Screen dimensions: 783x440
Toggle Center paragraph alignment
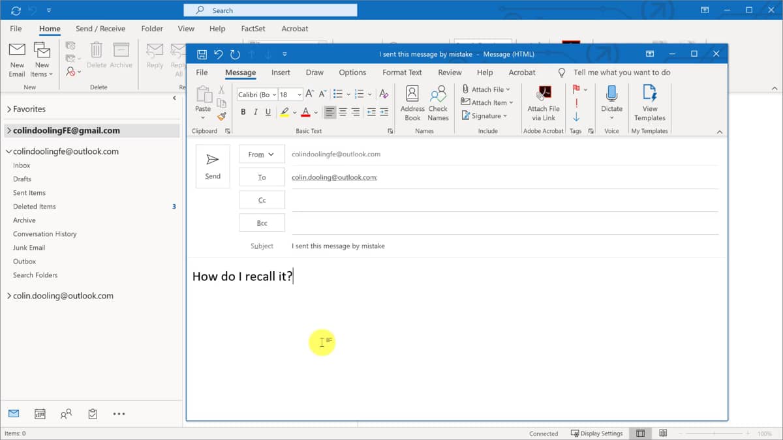(x=343, y=112)
